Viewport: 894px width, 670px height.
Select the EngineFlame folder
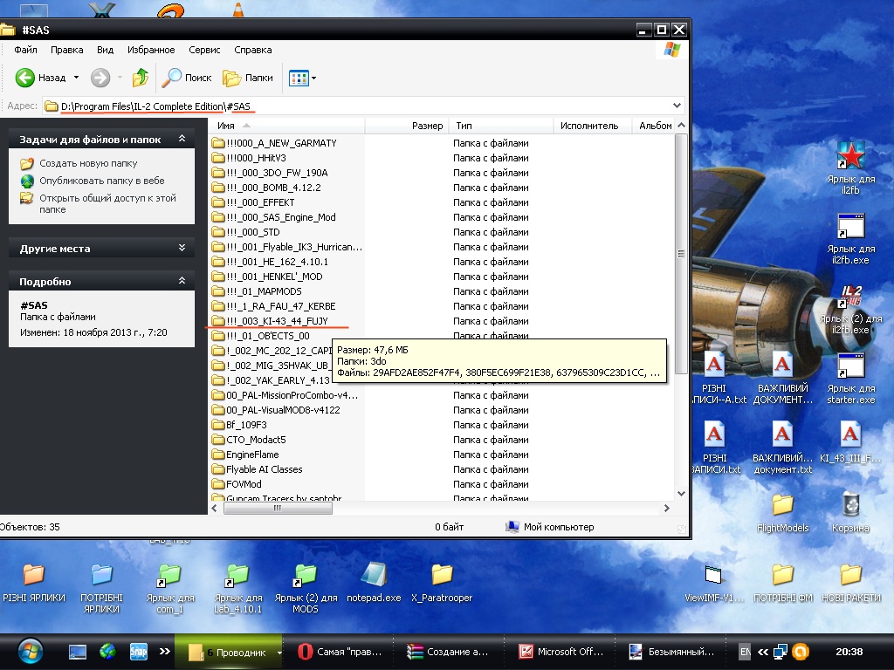251,455
